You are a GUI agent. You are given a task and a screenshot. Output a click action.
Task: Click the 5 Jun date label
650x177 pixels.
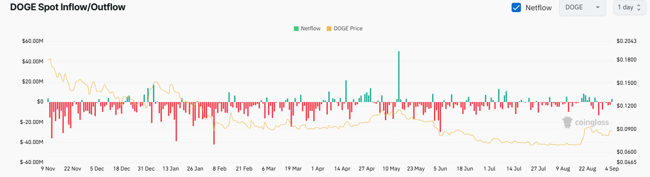[x=440, y=169]
